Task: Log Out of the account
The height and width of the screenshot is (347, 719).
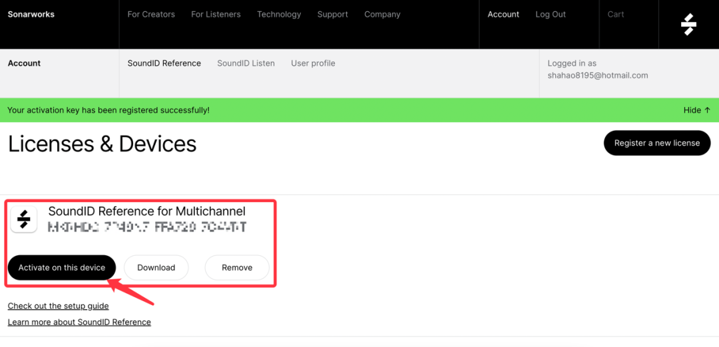Action: (551, 15)
